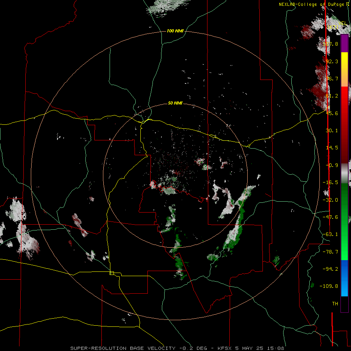Click the 50 NMI range ring label

coord(175,103)
